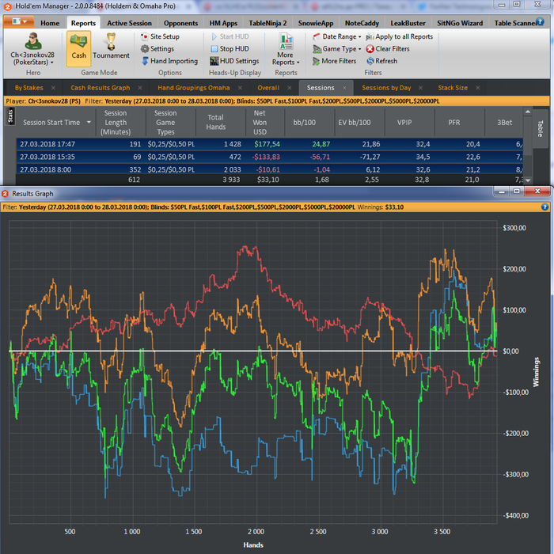The height and width of the screenshot is (554, 554).
Task: Expand the Table side panel
Action: tap(541, 128)
